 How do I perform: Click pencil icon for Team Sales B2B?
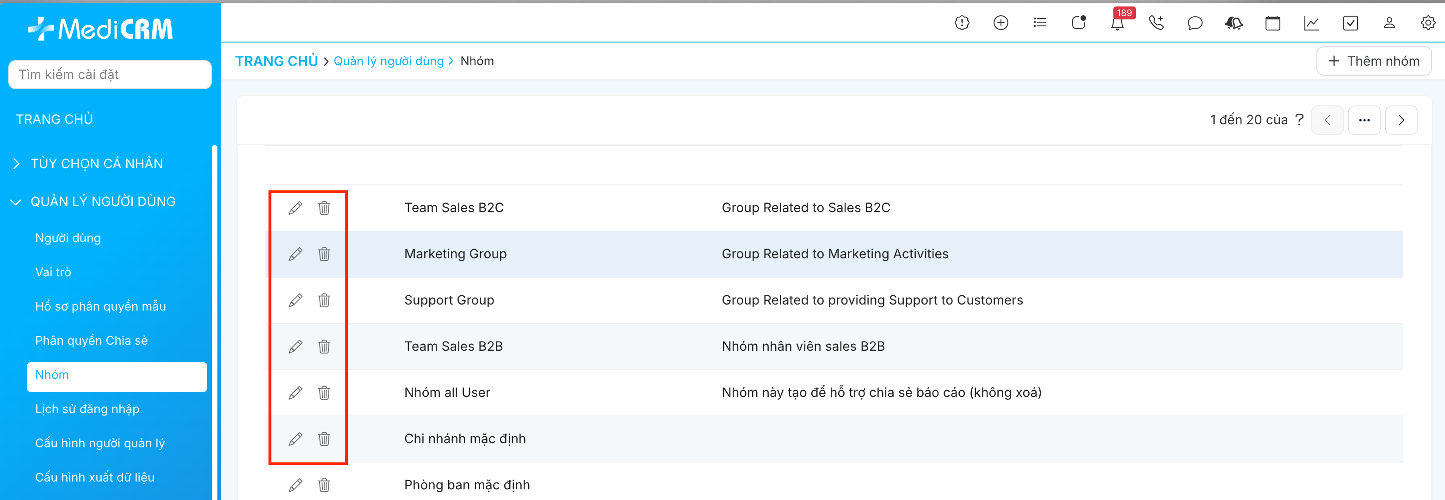[295, 347]
